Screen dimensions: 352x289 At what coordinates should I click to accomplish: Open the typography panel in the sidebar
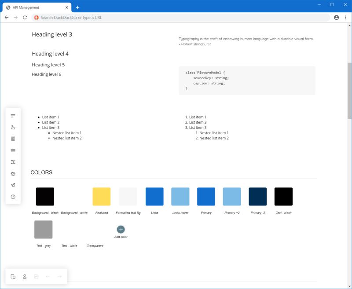(x=13, y=116)
